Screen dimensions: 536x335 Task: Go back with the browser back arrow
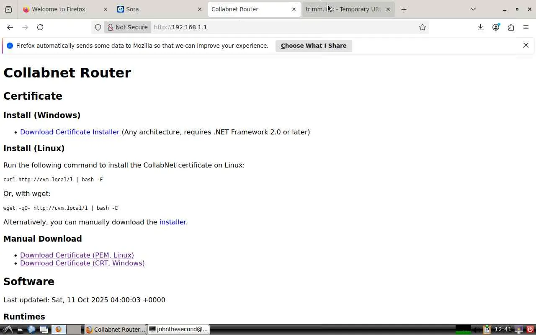[10, 27]
